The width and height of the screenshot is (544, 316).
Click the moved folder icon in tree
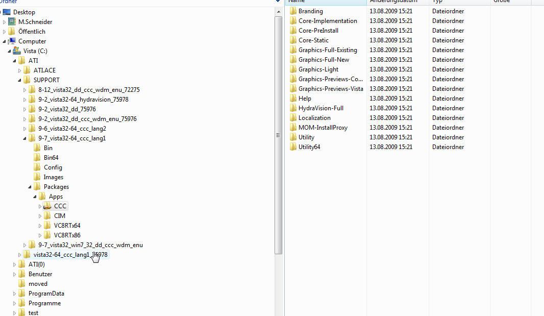pyautogui.click(x=22, y=284)
